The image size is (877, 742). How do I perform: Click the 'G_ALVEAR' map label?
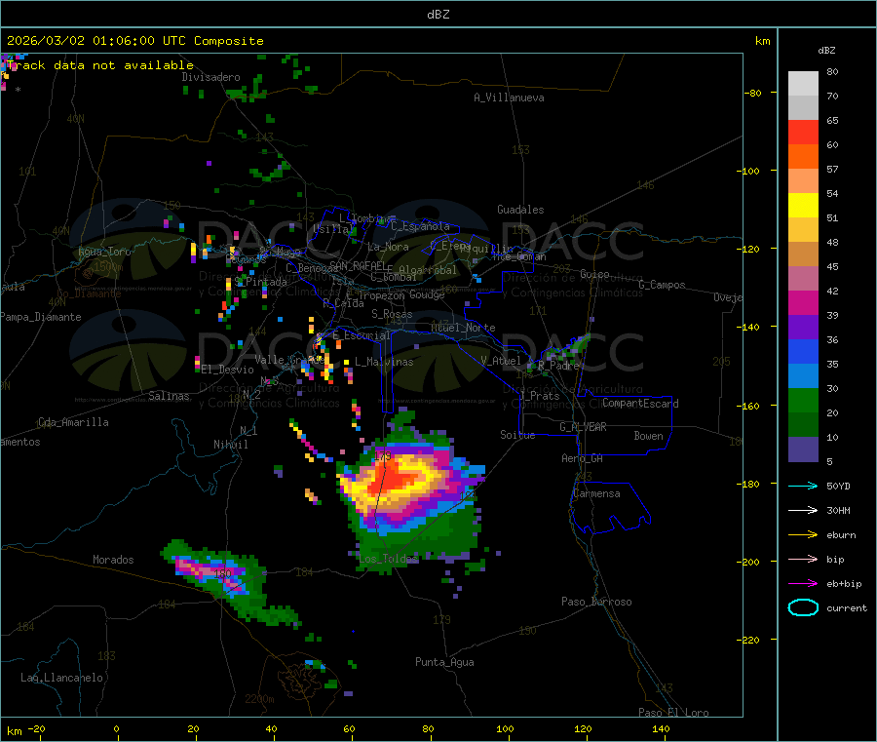583,427
